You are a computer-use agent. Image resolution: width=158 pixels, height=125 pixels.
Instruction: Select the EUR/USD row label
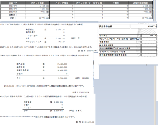tap(13, 12)
